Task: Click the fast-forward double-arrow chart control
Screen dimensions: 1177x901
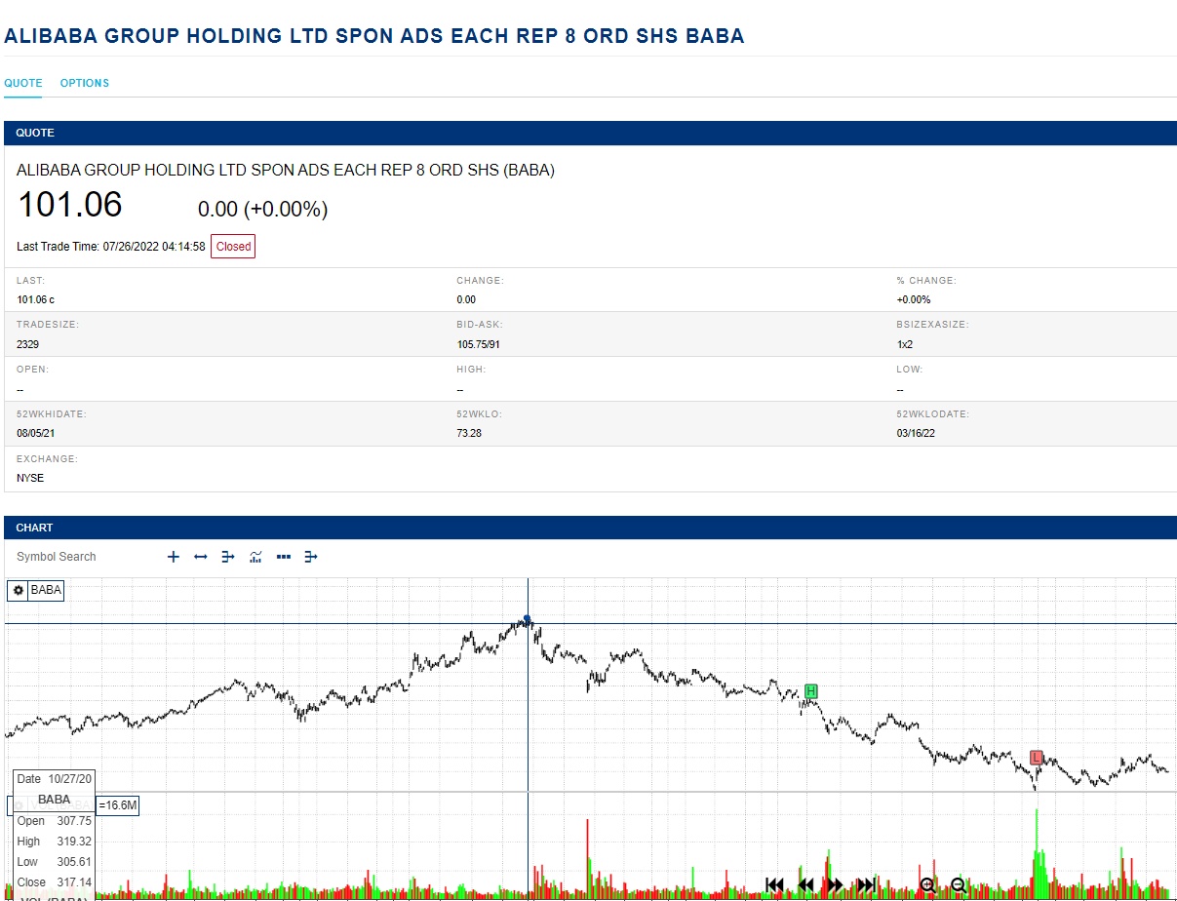Action: [x=835, y=885]
